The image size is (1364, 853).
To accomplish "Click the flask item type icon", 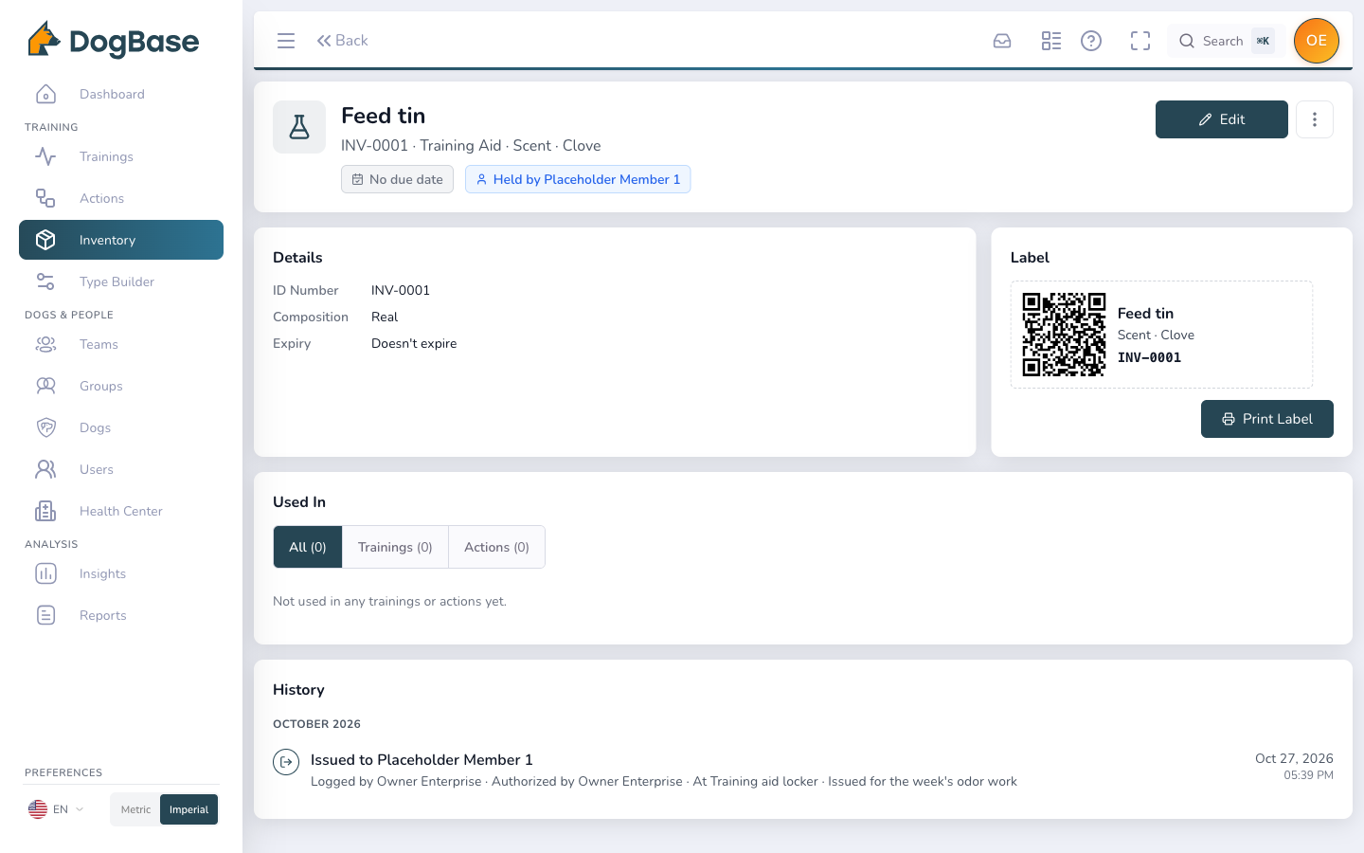I will pos(299,127).
